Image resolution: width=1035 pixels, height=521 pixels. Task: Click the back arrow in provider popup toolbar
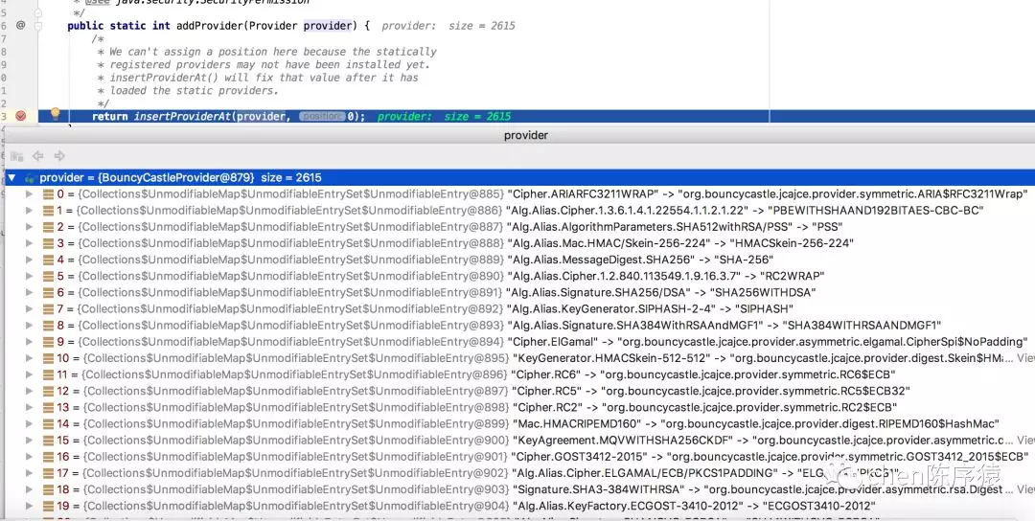(x=37, y=156)
